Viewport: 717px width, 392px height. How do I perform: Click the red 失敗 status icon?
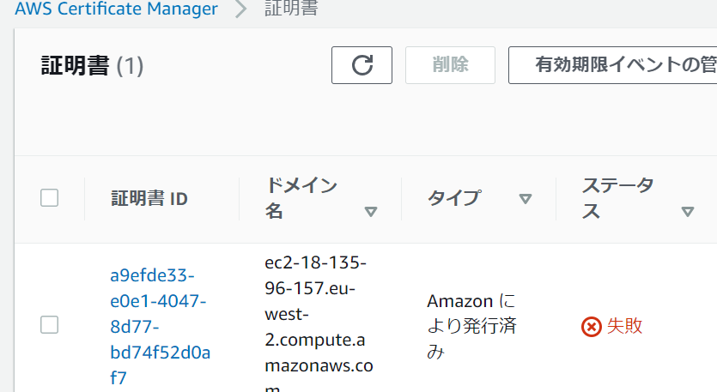click(x=592, y=327)
